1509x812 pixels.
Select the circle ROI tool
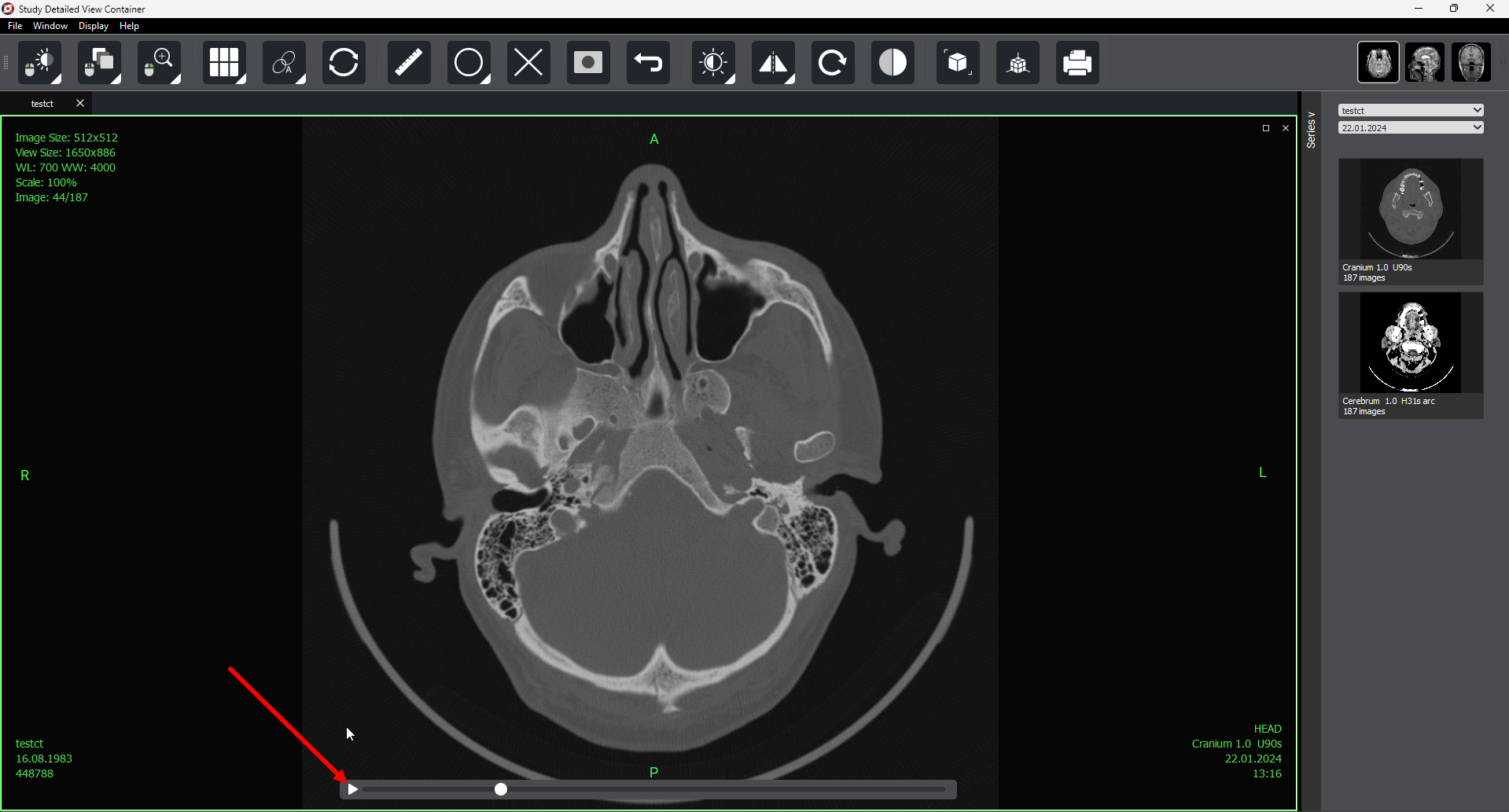469,63
